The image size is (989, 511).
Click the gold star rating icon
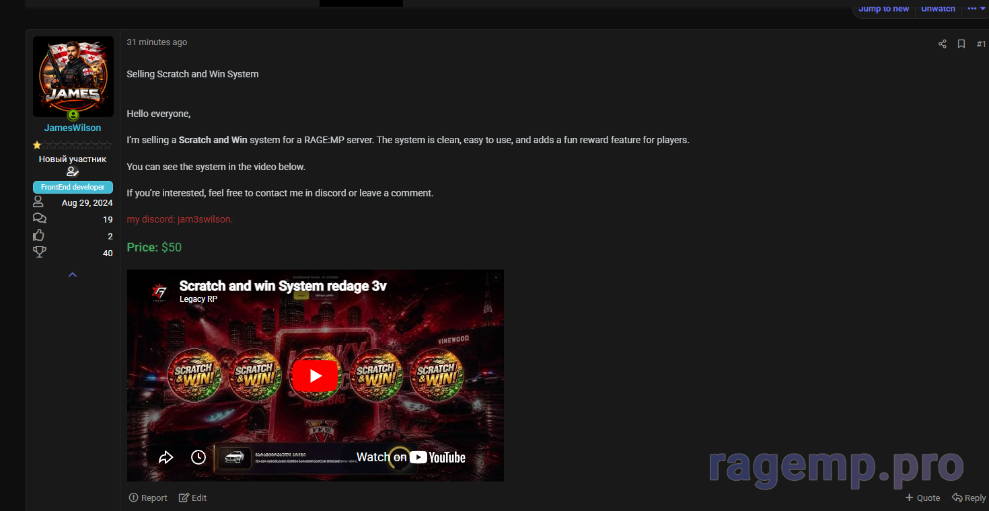(x=37, y=145)
